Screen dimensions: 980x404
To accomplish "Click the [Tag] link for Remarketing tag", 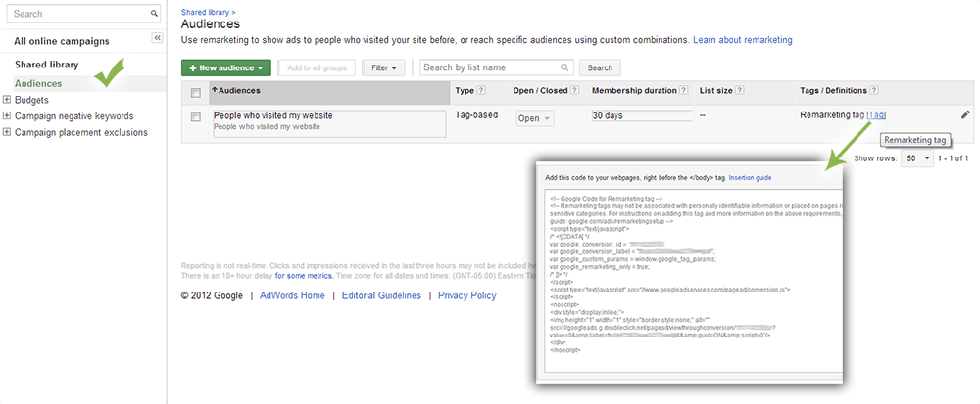I will 876,115.
